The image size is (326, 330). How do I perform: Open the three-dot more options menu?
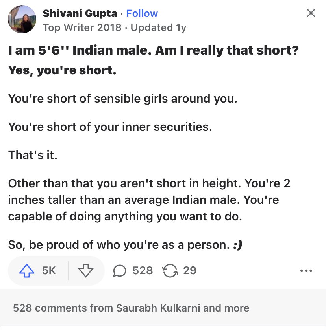[x=306, y=271]
